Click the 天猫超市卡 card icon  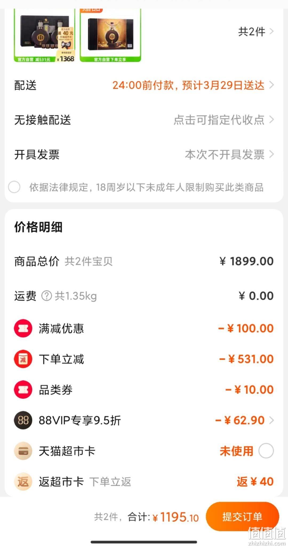[23, 451]
